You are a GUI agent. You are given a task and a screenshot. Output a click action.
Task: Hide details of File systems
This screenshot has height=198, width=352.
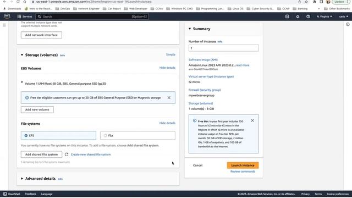(x=167, y=123)
